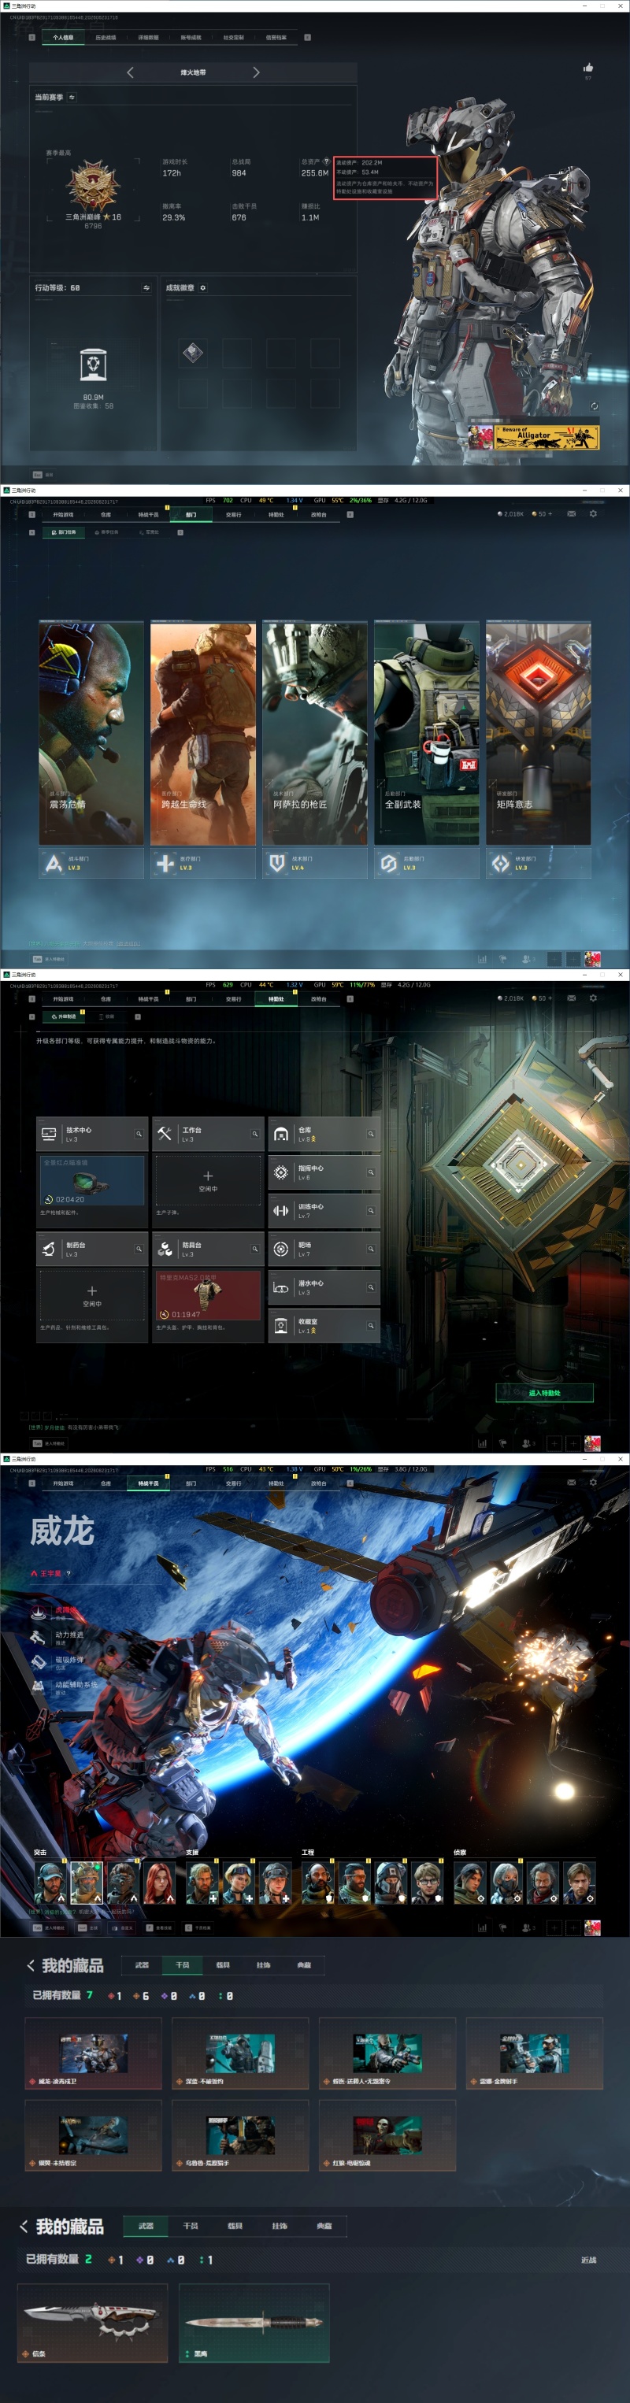The image size is (630, 2403).
Task: Click the mail envelope icon in operator screen
Action: pyautogui.click(x=571, y=1483)
